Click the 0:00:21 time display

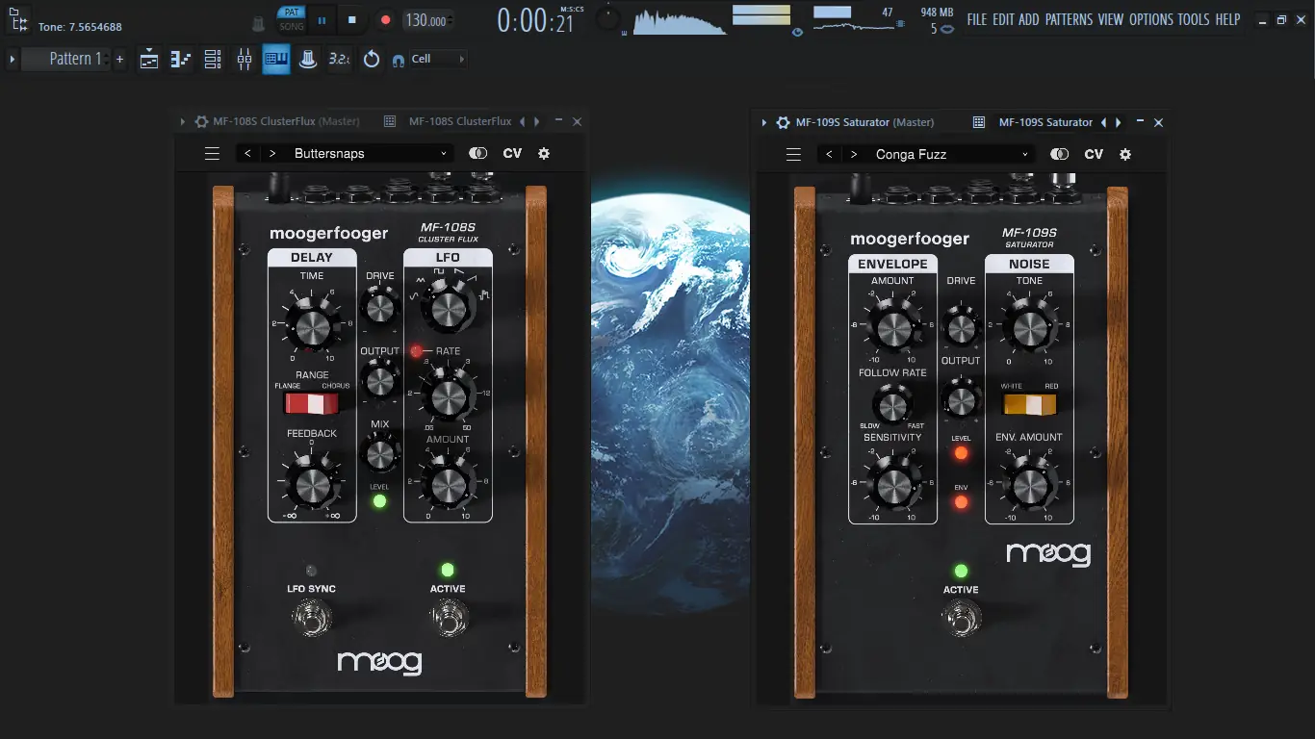[535, 20]
